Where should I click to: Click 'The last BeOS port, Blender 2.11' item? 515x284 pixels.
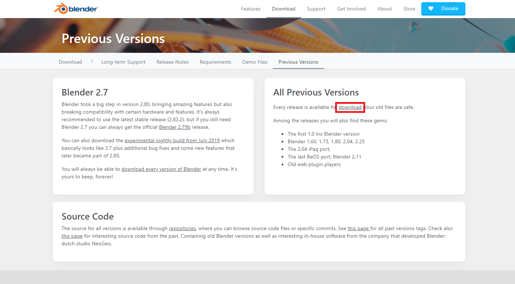(x=325, y=157)
